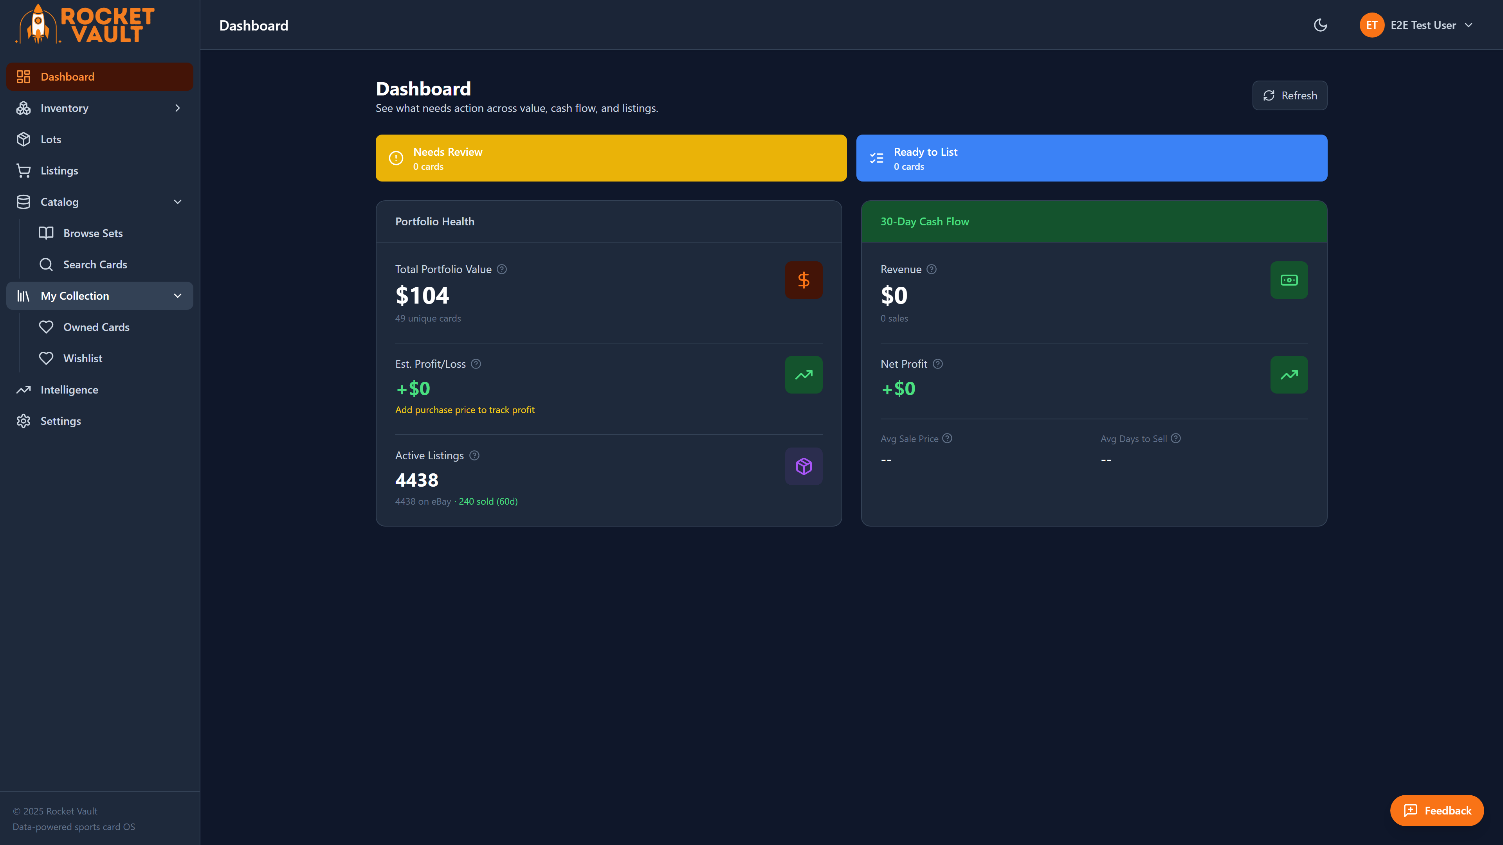Toggle the Avg Days to Sell help icon

pyautogui.click(x=1176, y=438)
